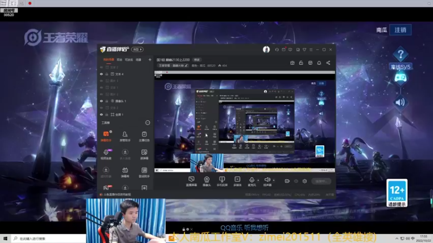Add 摄像头 camera source from bottom toolbar
This screenshot has width=433, height=243.
click(x=207, y=181)
